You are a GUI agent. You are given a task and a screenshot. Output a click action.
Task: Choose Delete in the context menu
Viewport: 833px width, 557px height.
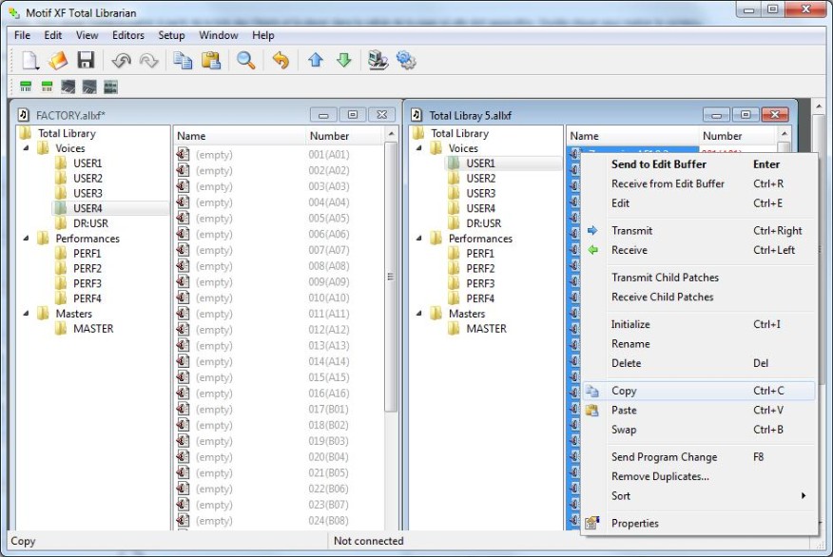[699, 363]
